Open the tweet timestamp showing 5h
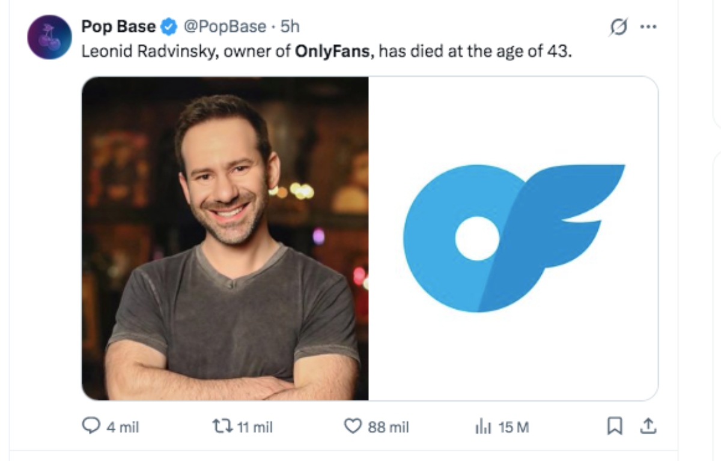 (x=288, y=26)
